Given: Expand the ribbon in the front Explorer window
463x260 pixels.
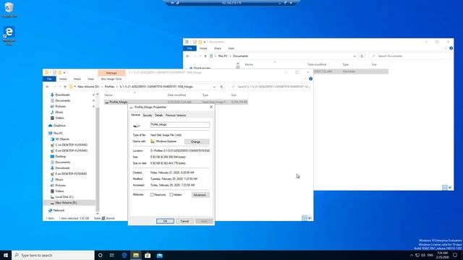Looking at the screenshot, I should click(x=305, y=79).
